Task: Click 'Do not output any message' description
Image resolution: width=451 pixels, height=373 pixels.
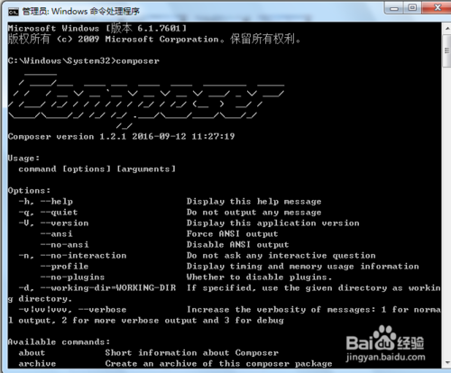Action: [x=254, y=213]
